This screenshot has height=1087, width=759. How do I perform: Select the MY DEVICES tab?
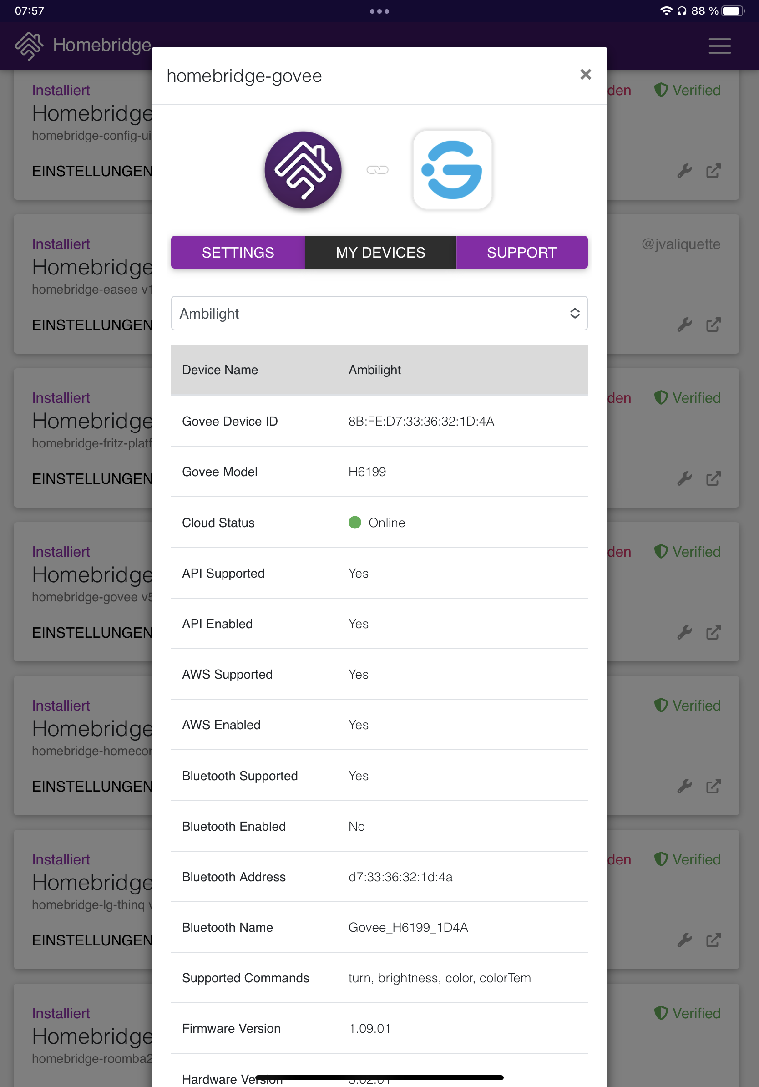pos(380,252)
